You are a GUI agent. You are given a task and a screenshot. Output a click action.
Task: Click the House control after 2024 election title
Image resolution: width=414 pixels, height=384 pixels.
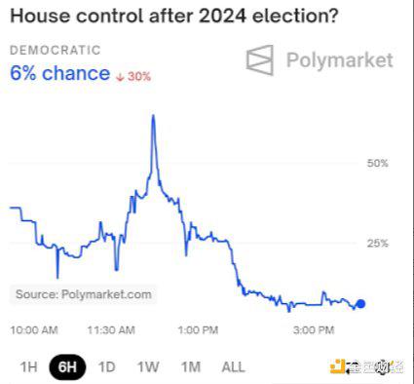(x=174, y=16)
